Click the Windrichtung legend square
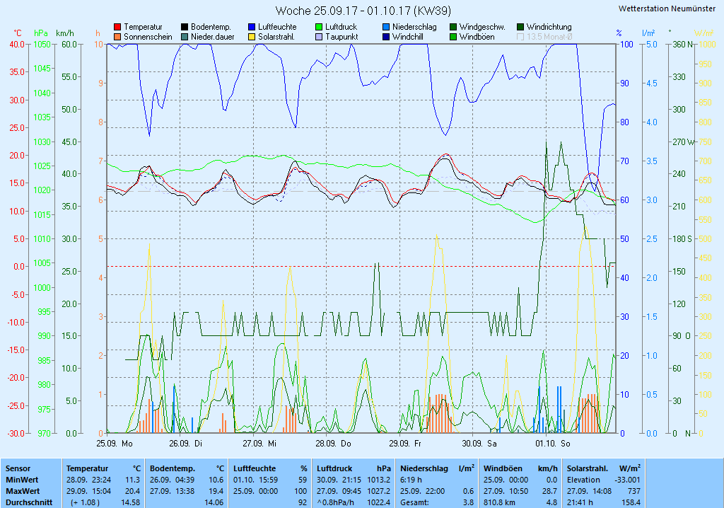The image size is (724, 508). point(521,27)
